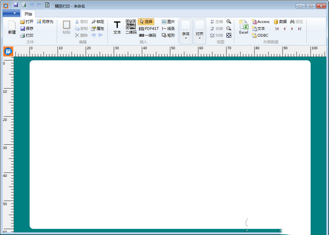Switch to the 开始 ribbon tab
329x235 pixels.
click(x=28, y=14)
